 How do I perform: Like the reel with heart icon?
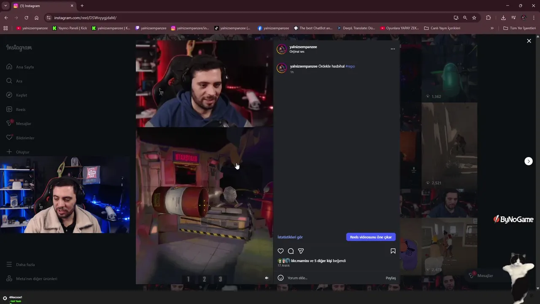(x=281, y=251)
